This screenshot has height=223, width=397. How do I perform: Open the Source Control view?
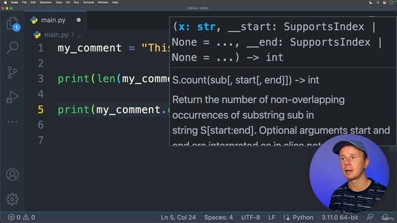(x=12, y=72)
